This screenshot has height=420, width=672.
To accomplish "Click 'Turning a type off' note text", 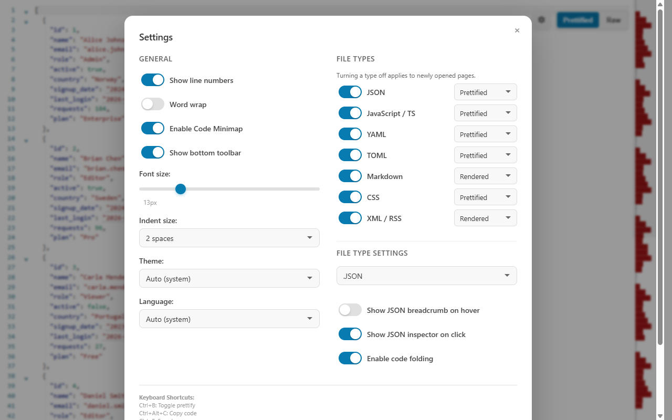I will point(406,76).
